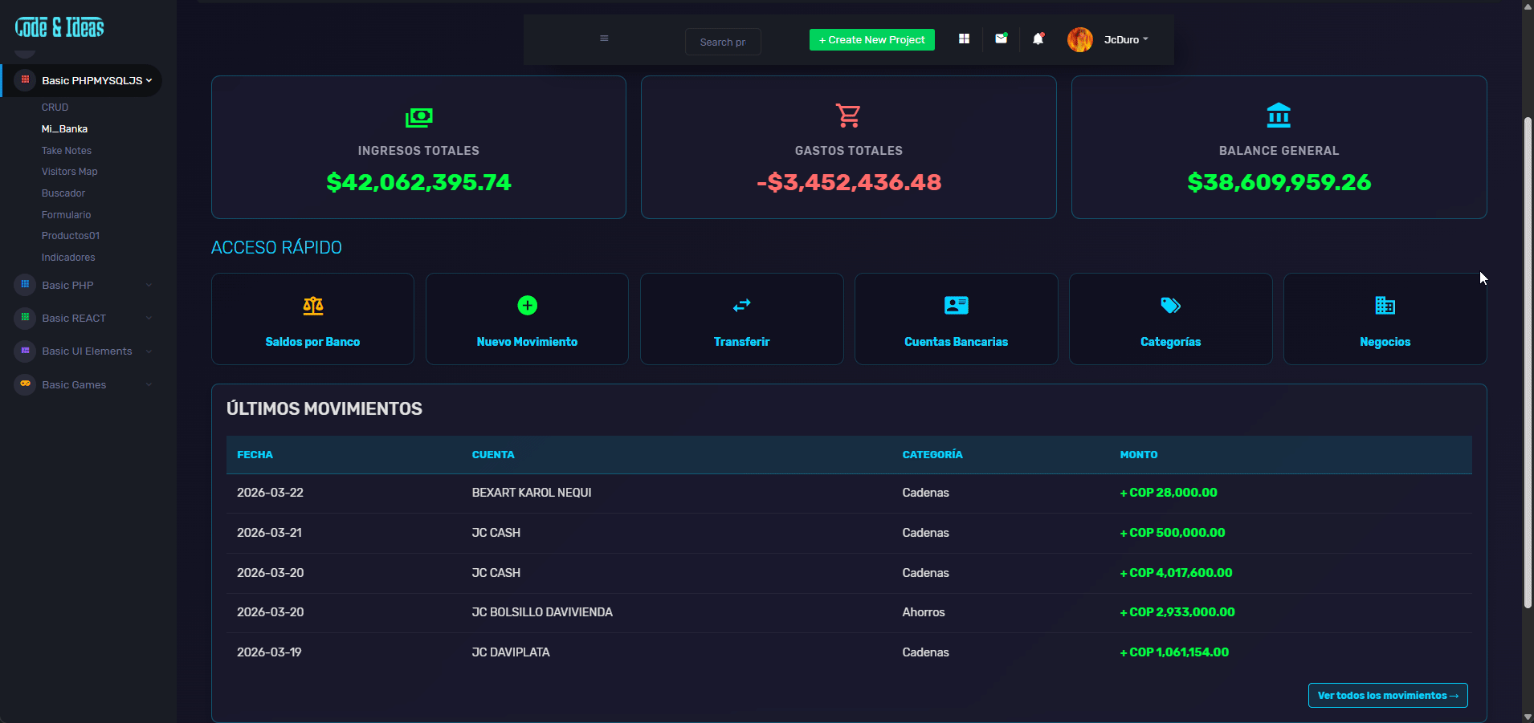Click the Categorías tags icon

[1170, 306]
